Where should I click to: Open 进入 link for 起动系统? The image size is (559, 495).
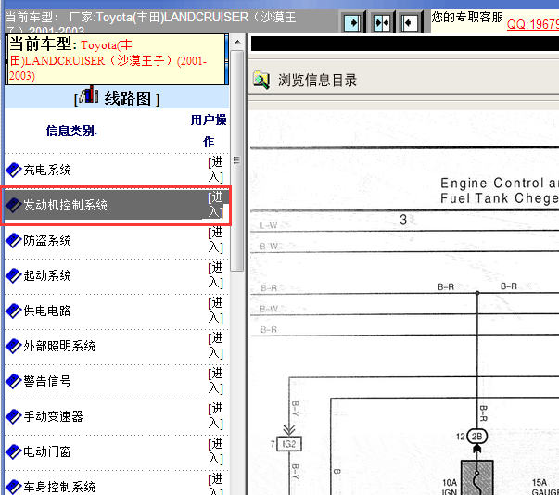click(x=216, y=275)
